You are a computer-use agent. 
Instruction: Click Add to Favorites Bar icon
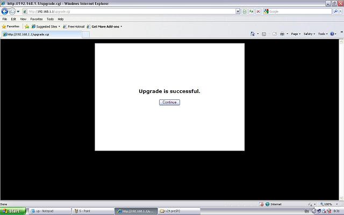(27, 26)
